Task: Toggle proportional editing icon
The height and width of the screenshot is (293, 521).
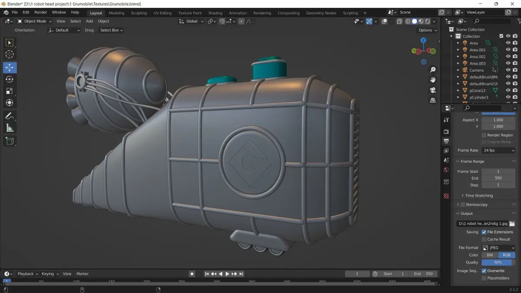Action: [x=241, y=21]
